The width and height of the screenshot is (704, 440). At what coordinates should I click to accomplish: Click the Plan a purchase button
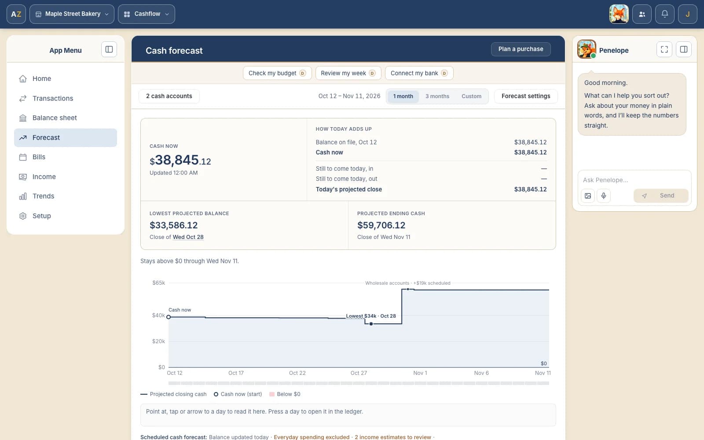pos(521,49)
